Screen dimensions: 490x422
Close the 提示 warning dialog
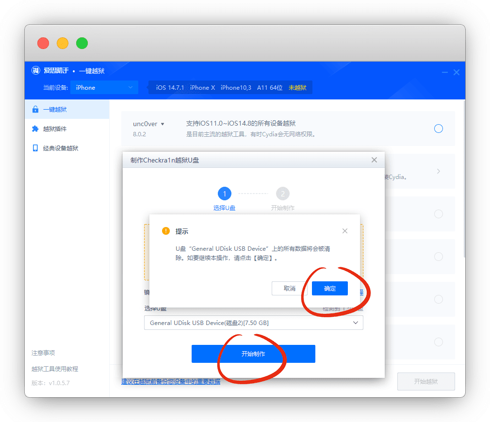(345, 231)
